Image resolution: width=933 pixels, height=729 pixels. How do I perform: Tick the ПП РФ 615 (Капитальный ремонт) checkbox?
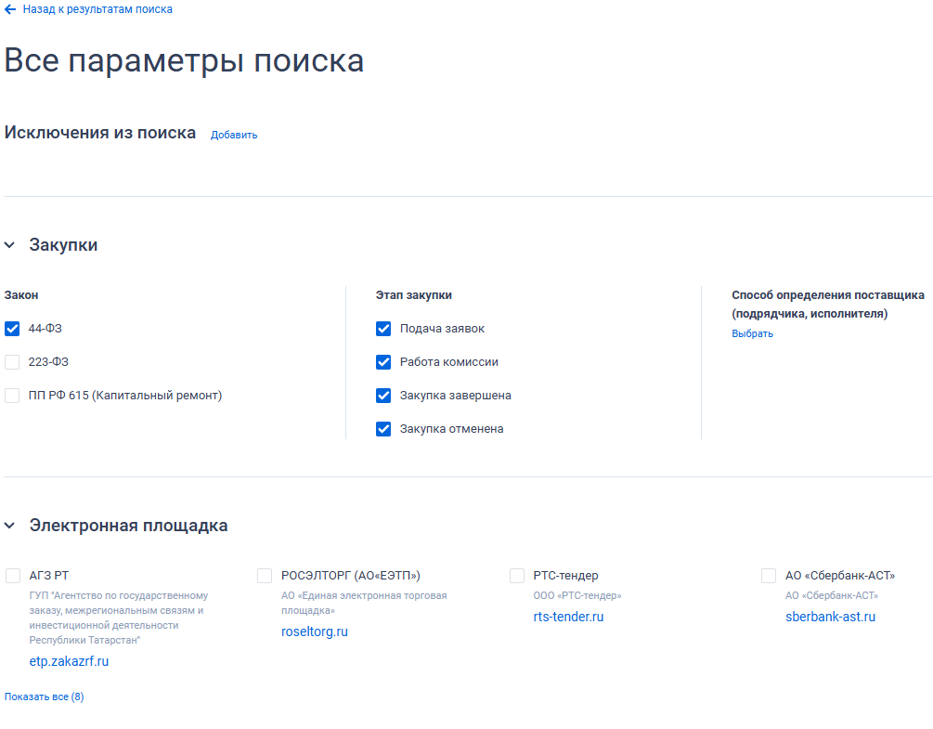[12, 396]
